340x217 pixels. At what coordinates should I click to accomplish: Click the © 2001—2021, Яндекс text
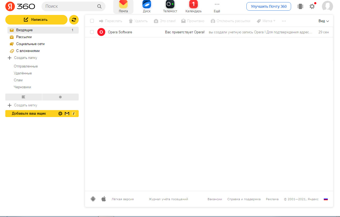[x=301, y=199]
